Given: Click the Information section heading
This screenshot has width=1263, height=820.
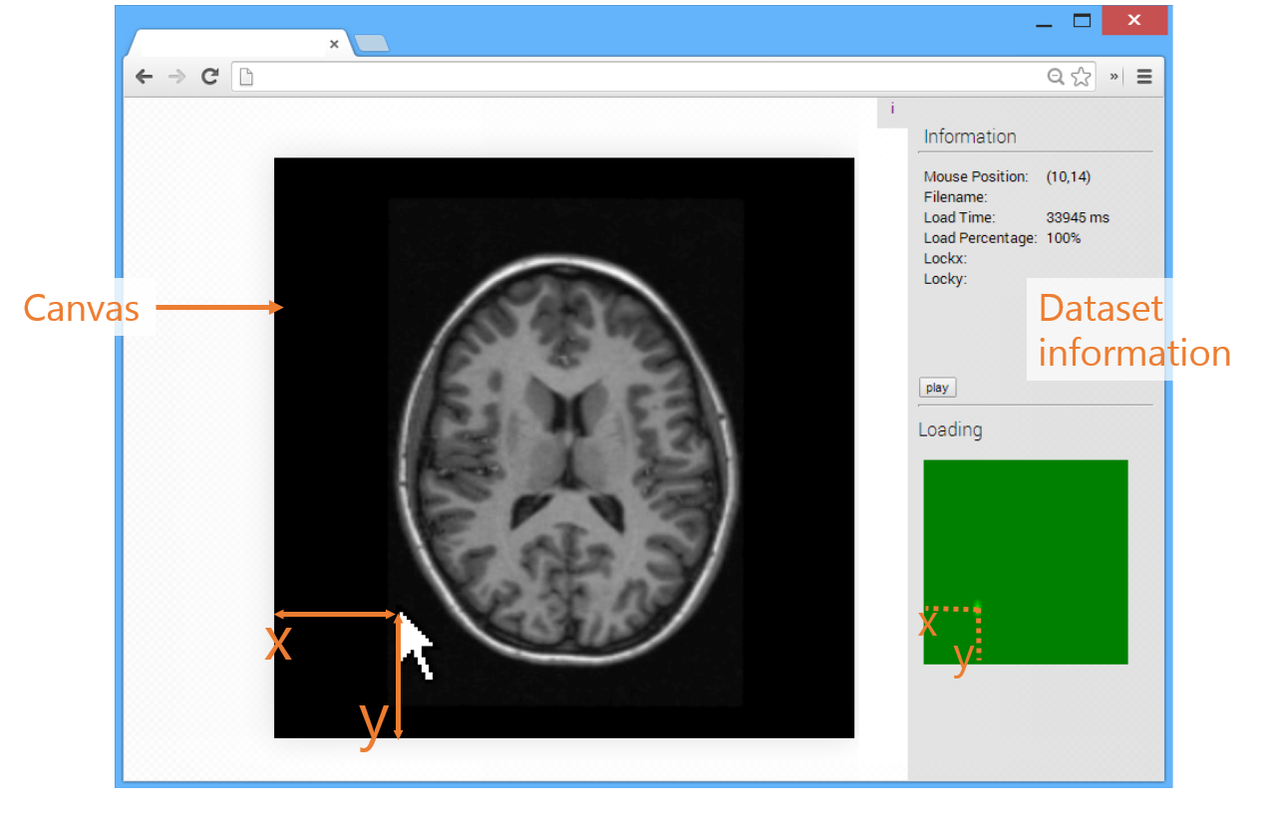Looking at the screenshot, I should (x=969, y=137).
